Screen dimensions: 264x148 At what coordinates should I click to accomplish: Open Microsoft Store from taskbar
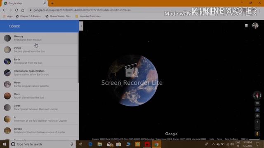[x=118, y=144]
